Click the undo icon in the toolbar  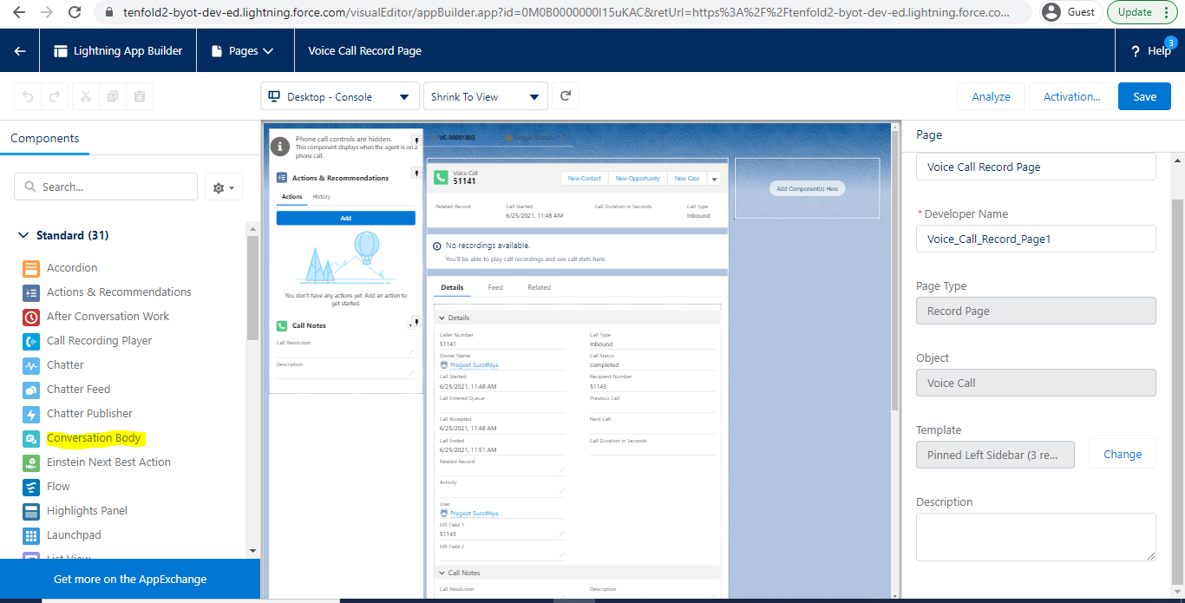[x=29, y=96]
